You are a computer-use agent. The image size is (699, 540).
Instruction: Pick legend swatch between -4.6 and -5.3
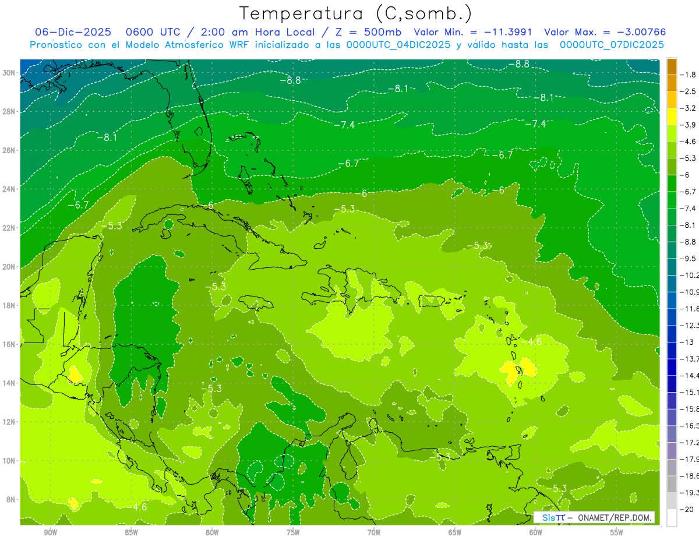[672, 150]
